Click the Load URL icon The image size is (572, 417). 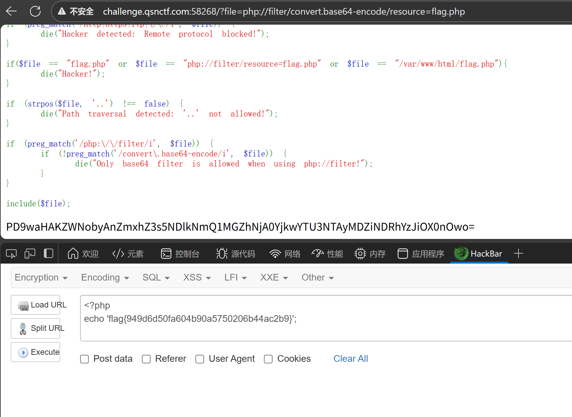tap(23, 306)
